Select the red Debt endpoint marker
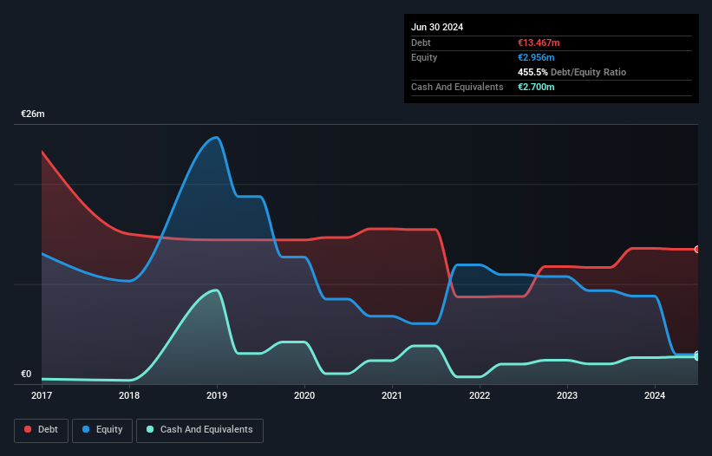This screenshot has width=712, height=456. 697,249
